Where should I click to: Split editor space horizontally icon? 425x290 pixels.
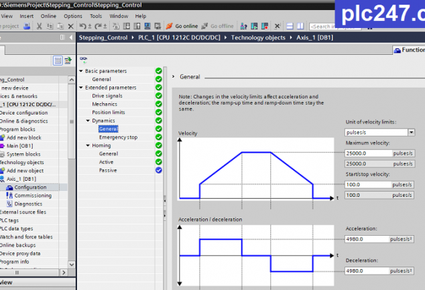pos(290,26)
